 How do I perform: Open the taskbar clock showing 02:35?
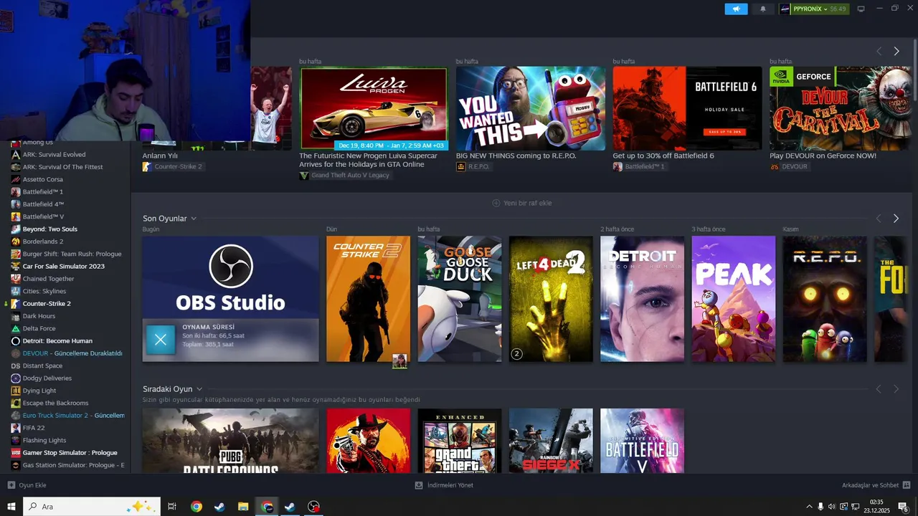(876, 507)
